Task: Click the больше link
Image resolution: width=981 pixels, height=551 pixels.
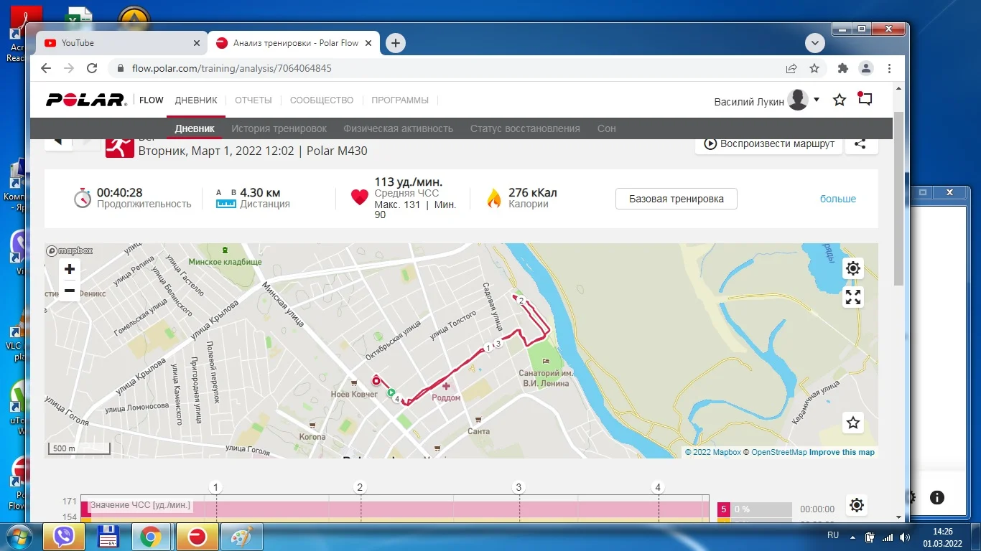Action: [838, 199]
